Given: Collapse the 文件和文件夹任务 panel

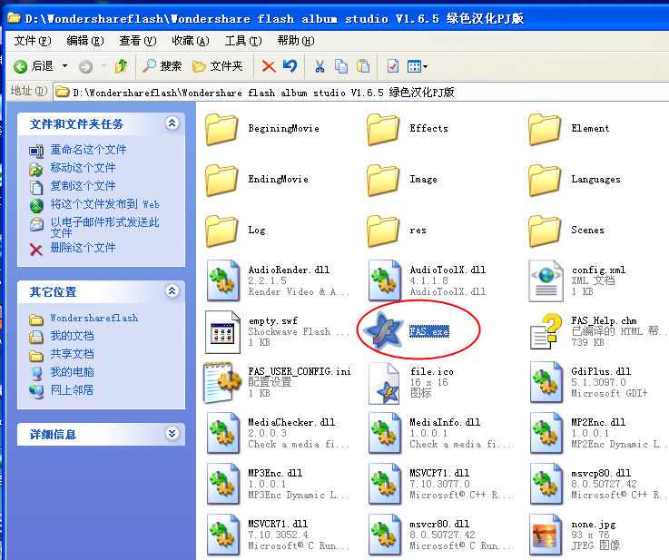Looking at the screenshot, I should point(172,123).
